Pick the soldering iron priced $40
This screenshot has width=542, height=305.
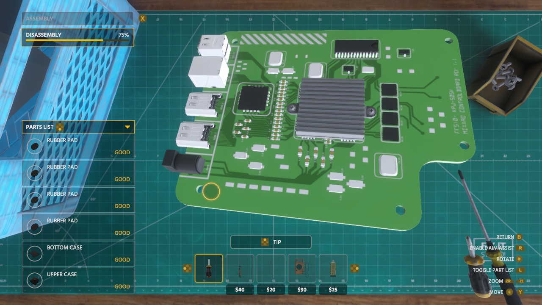[240, 268]
